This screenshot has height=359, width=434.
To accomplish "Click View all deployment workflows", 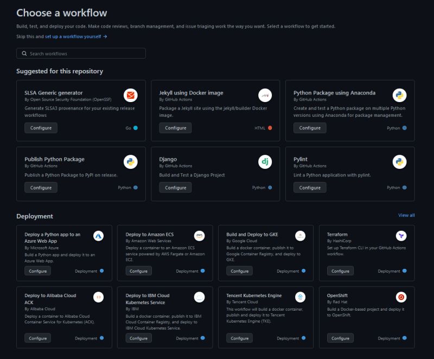I will [x=406, y=215].
